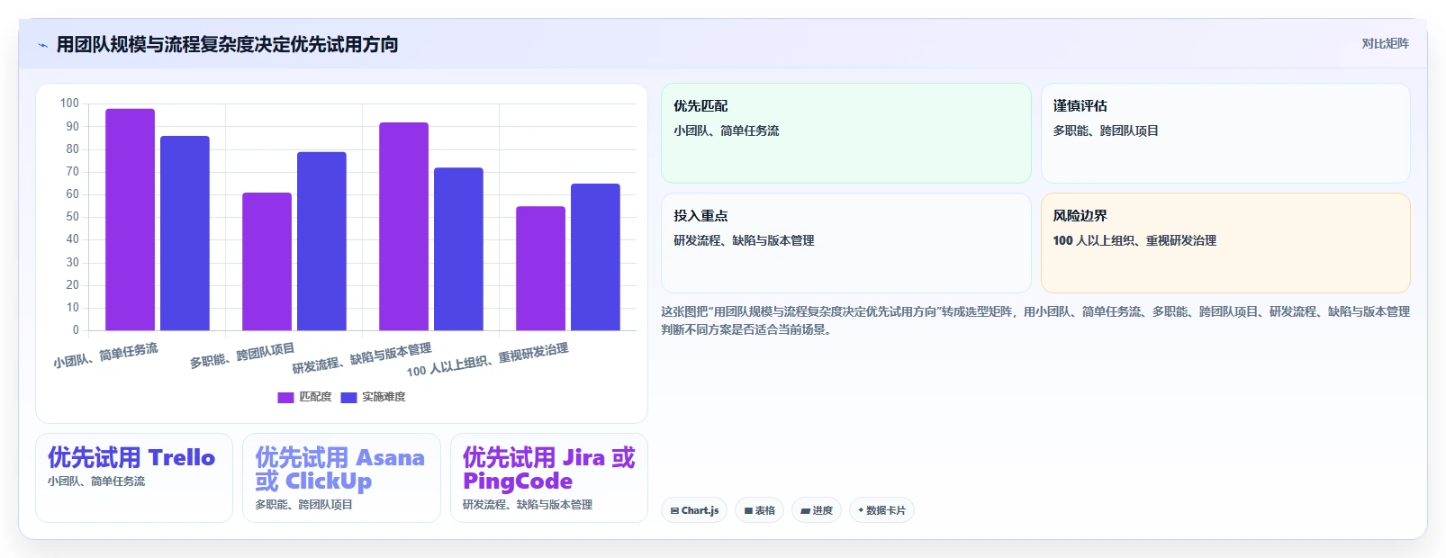Viewport: 1446px width, 558px height.
Task: Click the axis label 多职能、跨团队项目
Action: [242, 355]
